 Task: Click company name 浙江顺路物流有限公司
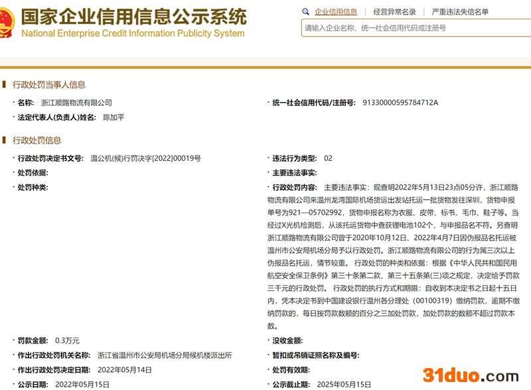click(76, 103)
